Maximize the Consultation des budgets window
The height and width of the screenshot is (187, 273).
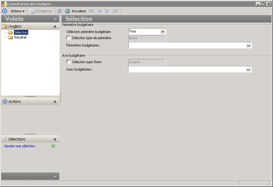coord(263,4)
